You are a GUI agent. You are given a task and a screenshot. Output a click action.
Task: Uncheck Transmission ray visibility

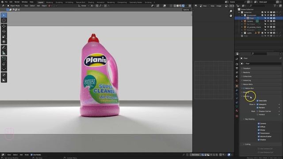point(259,133)
